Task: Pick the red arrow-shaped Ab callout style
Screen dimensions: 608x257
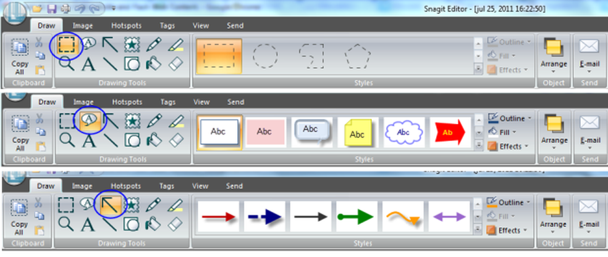Action: tap(450, 132)
